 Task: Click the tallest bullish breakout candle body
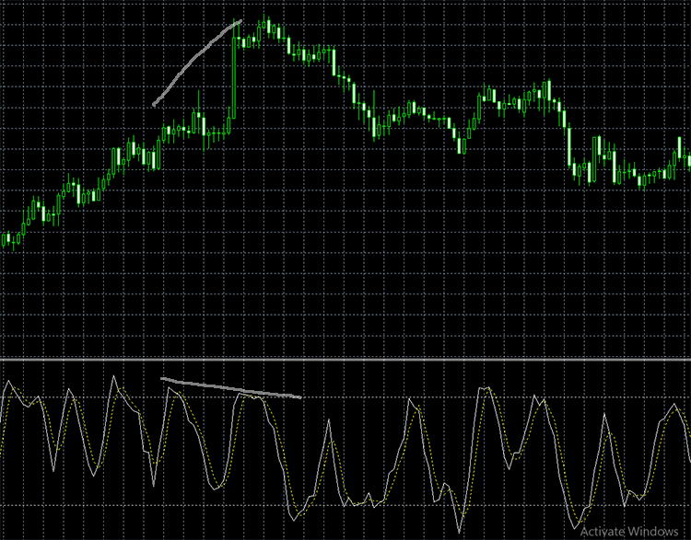[x=234, y=78]
